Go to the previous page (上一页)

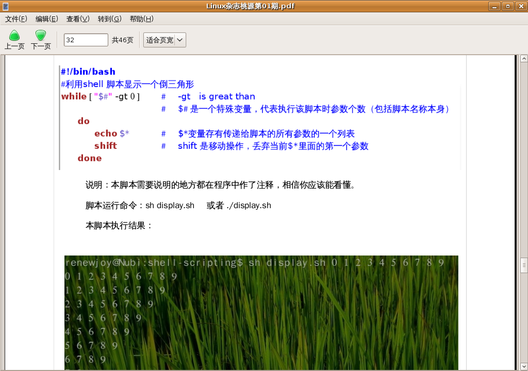click(14, 40)
